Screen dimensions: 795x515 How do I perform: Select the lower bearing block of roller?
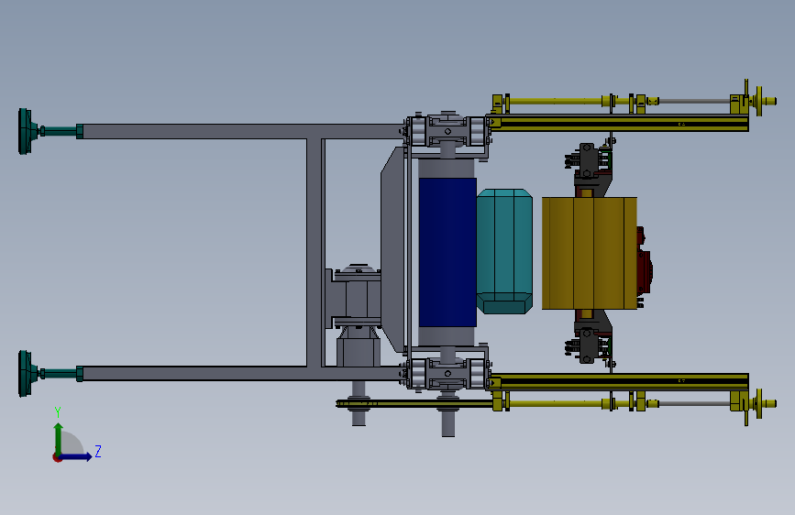[447, 374]
